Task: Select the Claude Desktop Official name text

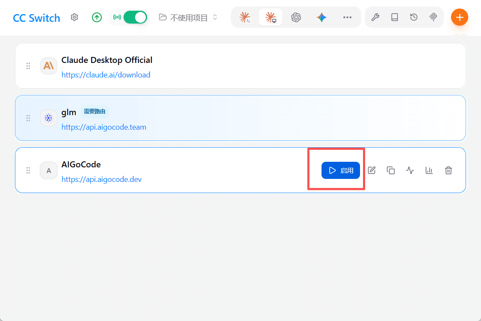Action: click(107, 60)
